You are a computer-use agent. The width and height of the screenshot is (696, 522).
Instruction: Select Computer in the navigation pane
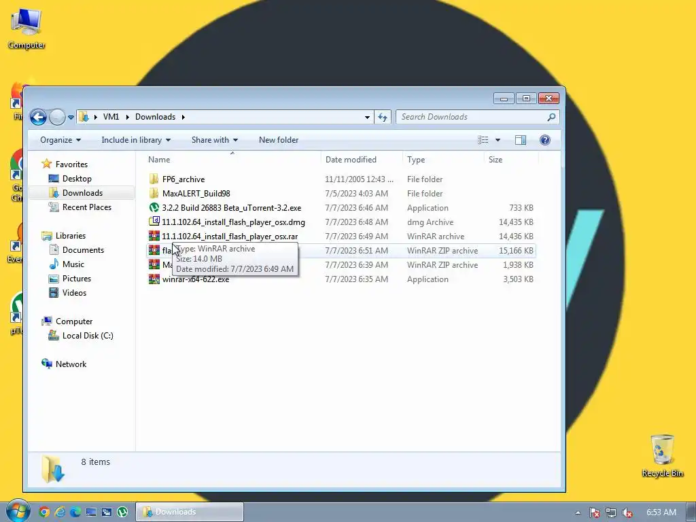tap(73, 321)
